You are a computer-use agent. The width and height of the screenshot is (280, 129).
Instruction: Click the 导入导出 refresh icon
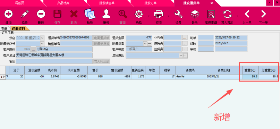[x=227, y=14]
